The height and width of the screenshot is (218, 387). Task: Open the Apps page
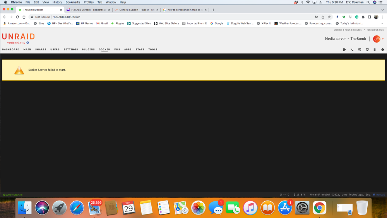(128, 50)
